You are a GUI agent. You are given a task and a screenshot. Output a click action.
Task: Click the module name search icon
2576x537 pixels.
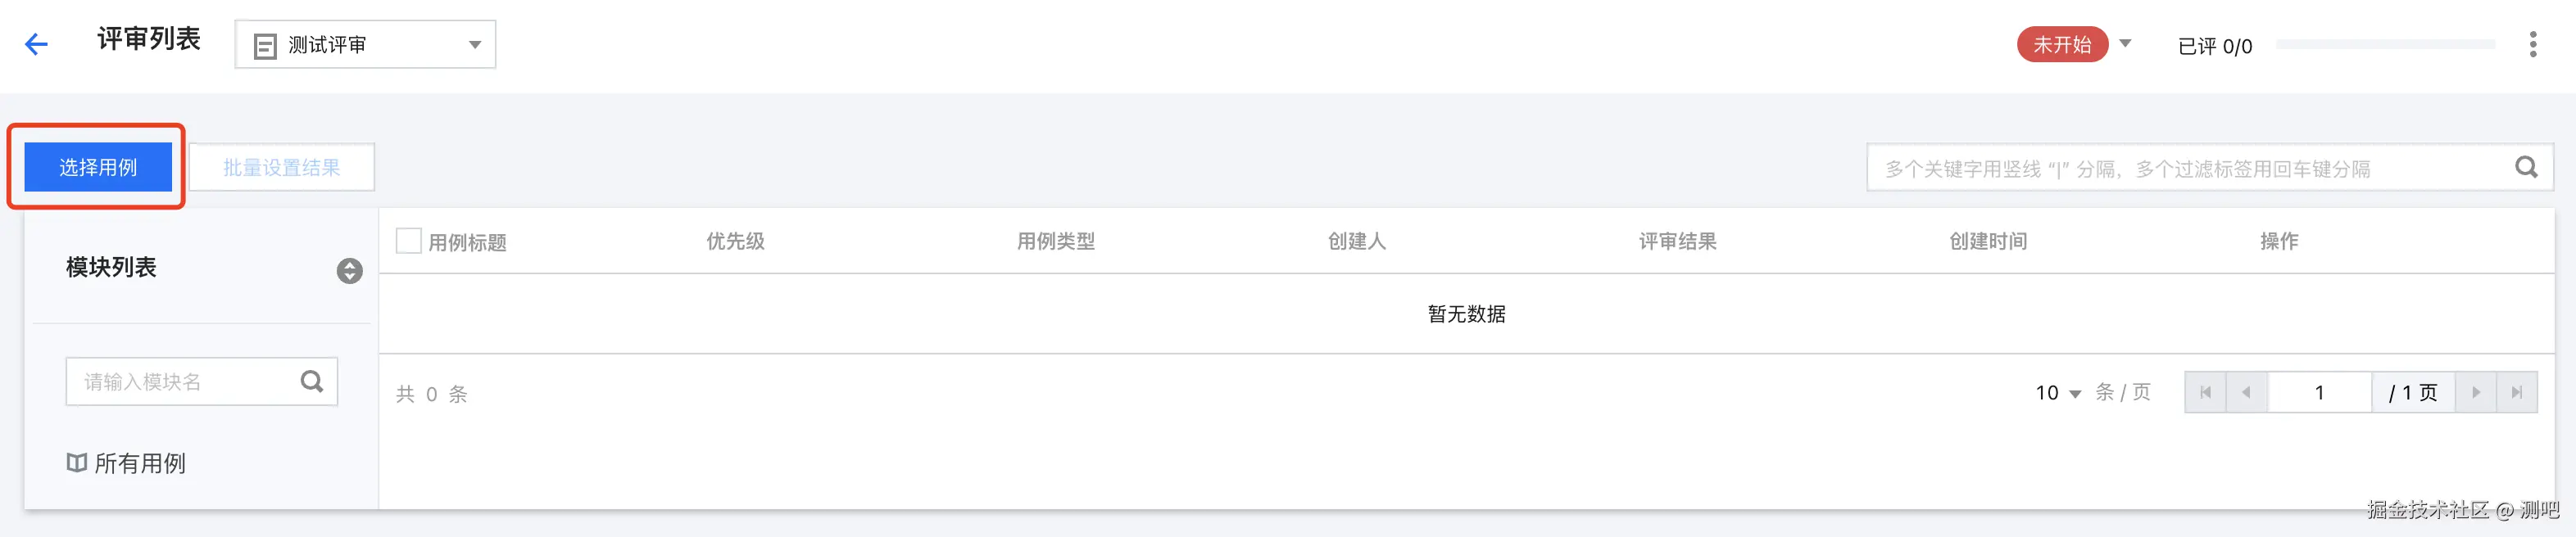pos(312,381)
